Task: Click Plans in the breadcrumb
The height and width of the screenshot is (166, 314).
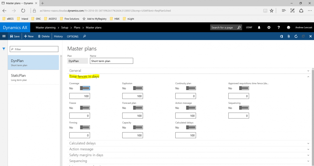Action: [x=77, y=27]
